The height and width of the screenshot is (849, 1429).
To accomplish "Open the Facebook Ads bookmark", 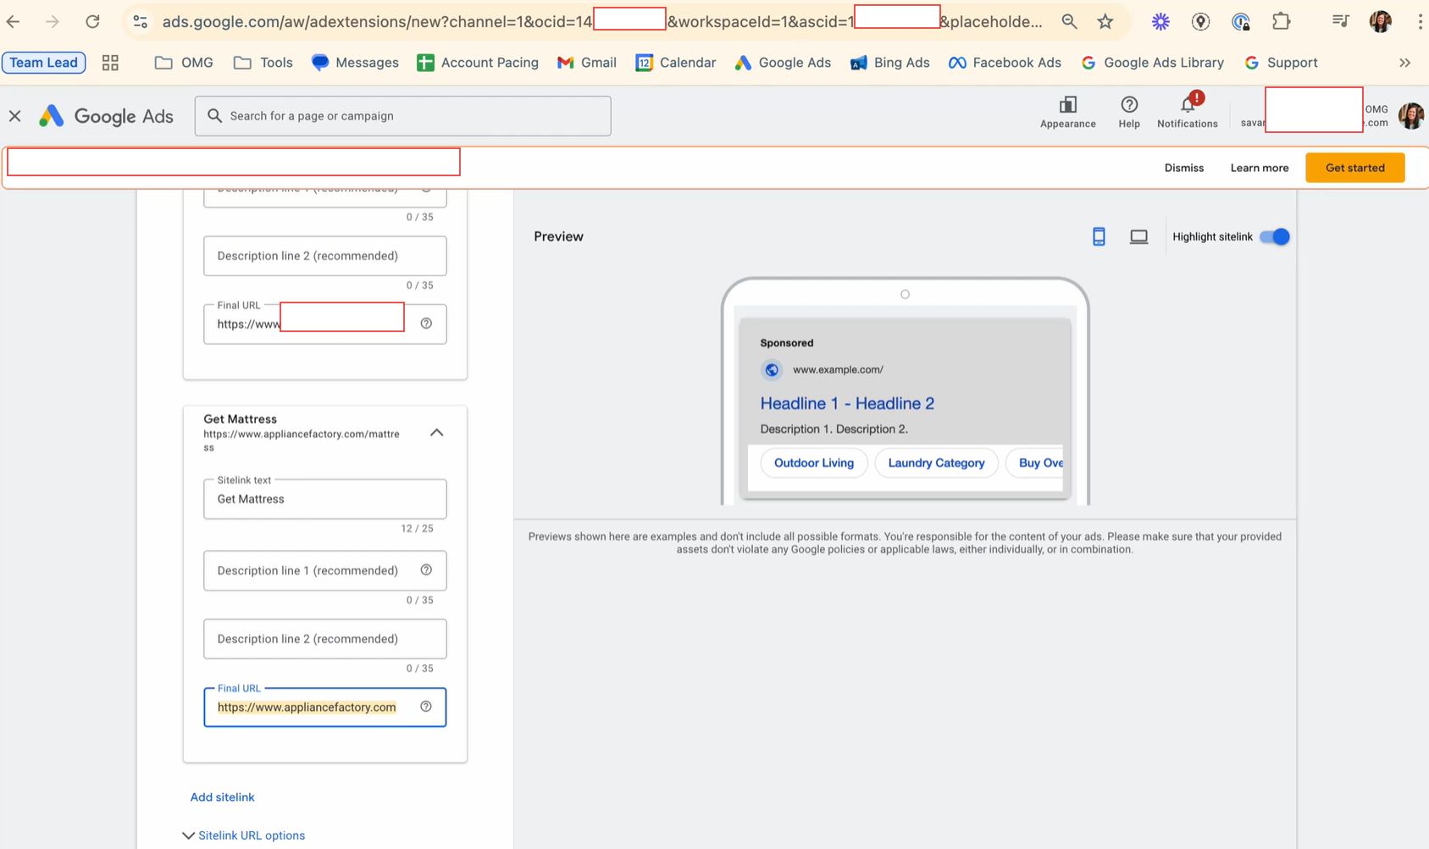I will (1005, 62).
